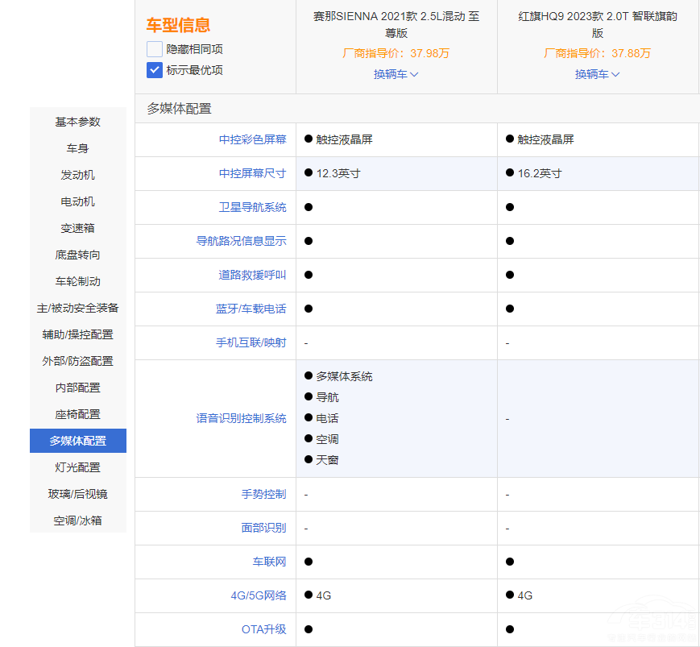Uncheck the 标示最优项 checkbox
Viewport: 700px width, 647px height.
pyautogui.click(x=155, y=70)
